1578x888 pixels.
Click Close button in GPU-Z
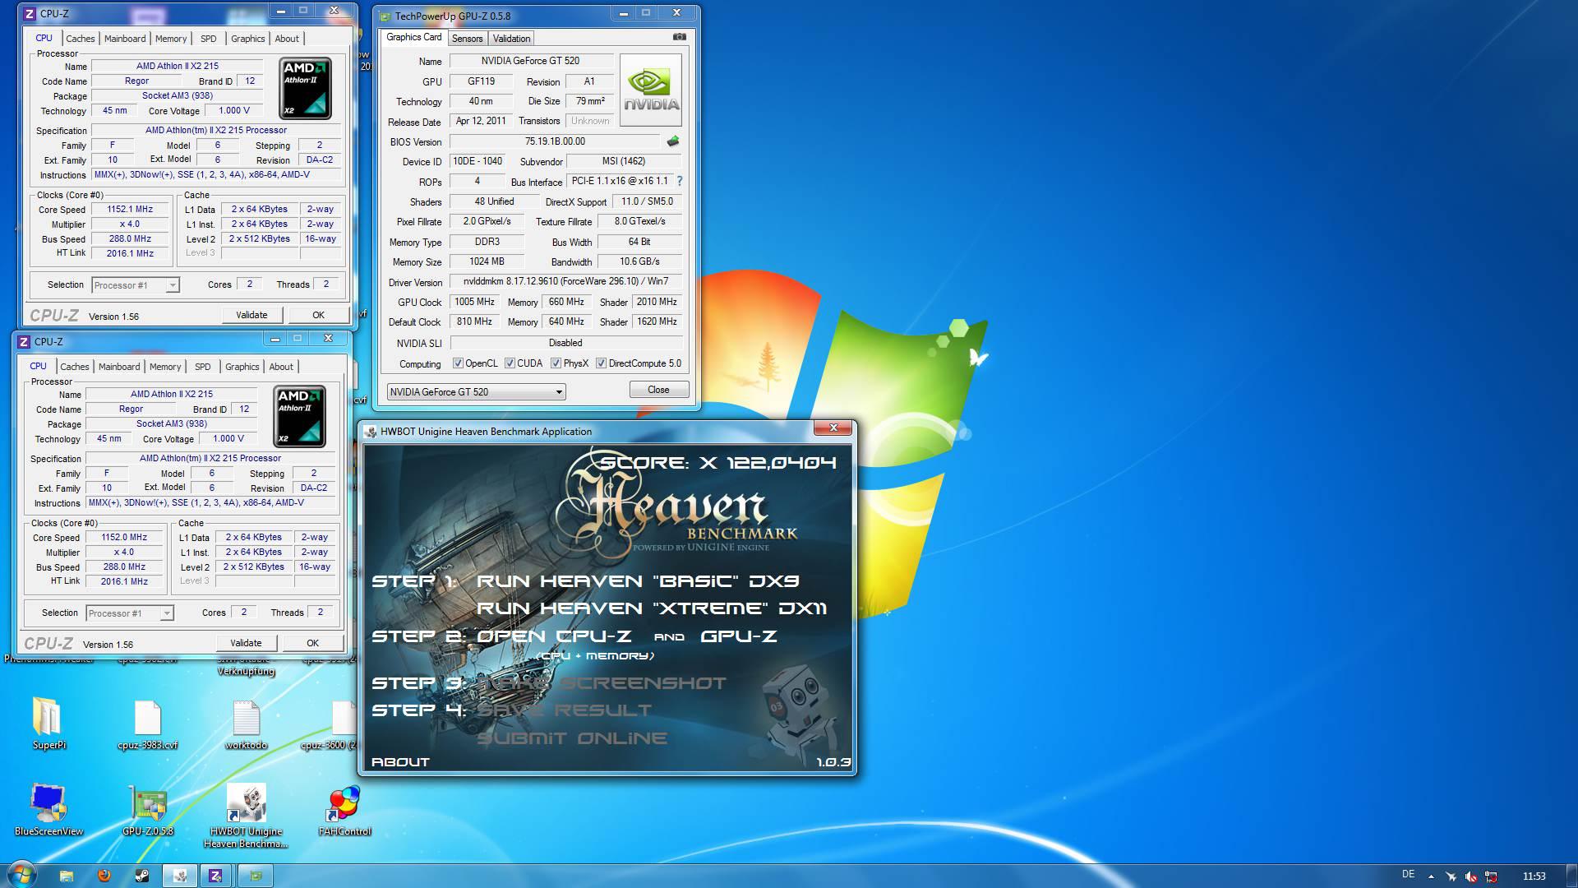(658, 390)
